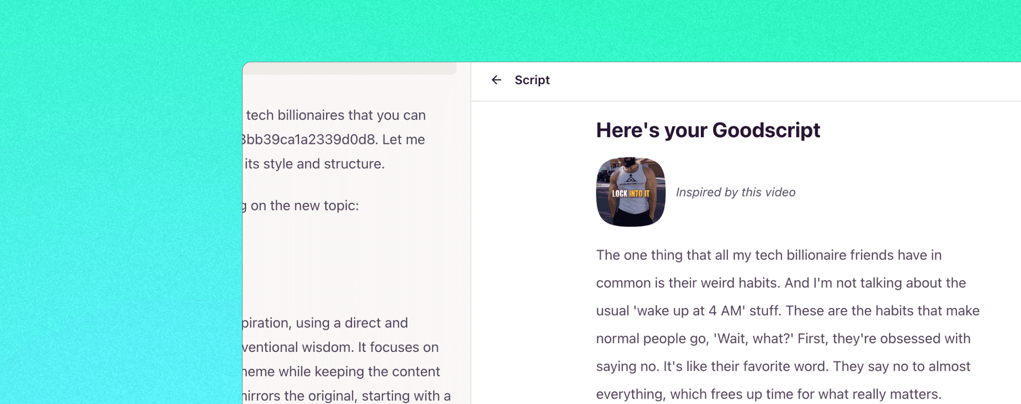1021x404 pixels.
Task: Click the chat text 'tech billionaires that you can'
Action: pos(336,115)
